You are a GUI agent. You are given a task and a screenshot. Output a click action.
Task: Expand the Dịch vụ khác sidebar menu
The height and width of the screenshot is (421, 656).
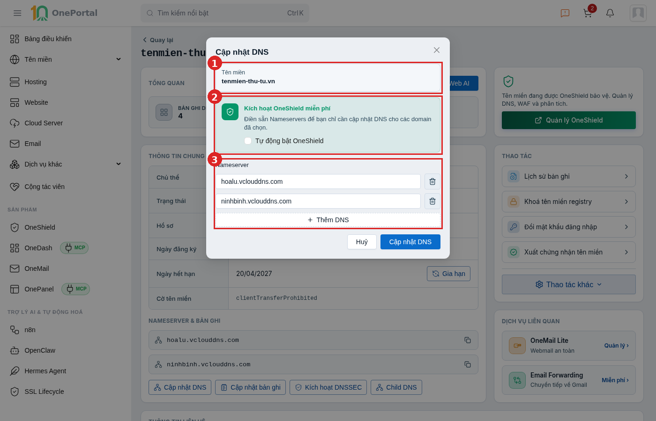pyautogui.click(x=119, y=164)
